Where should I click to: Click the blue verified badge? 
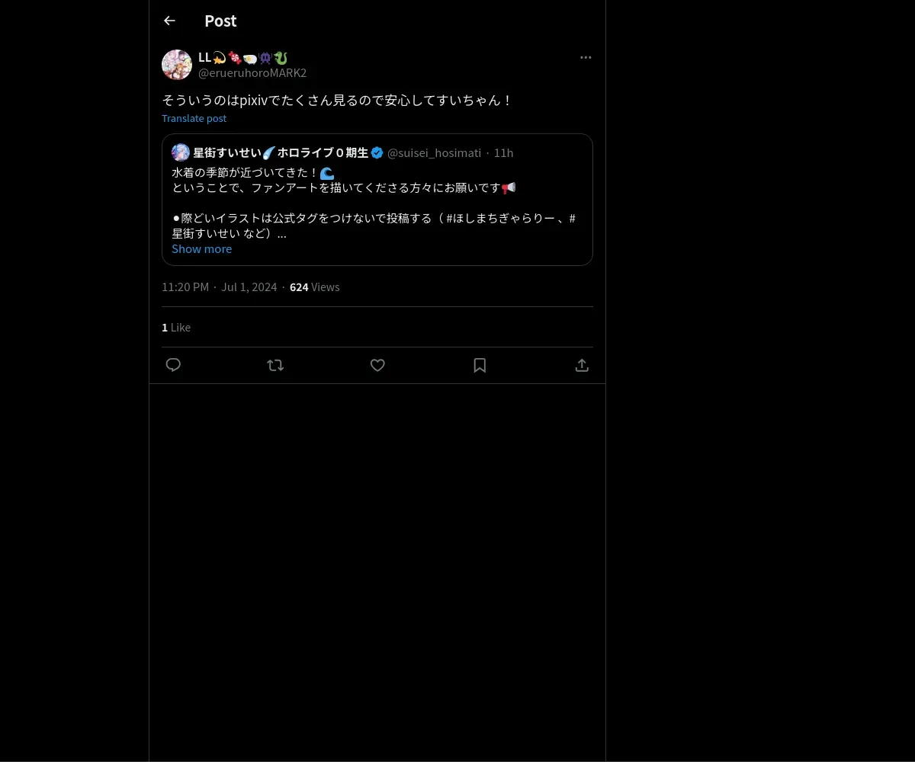click(377, 152)
